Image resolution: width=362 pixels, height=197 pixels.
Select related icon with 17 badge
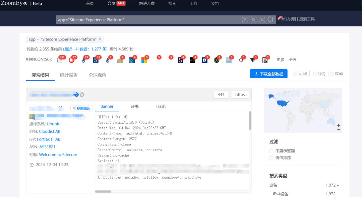72,60
